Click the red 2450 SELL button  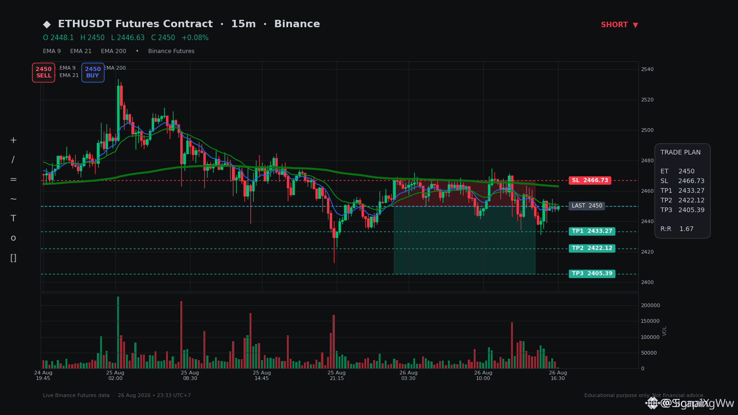[43, 72]
